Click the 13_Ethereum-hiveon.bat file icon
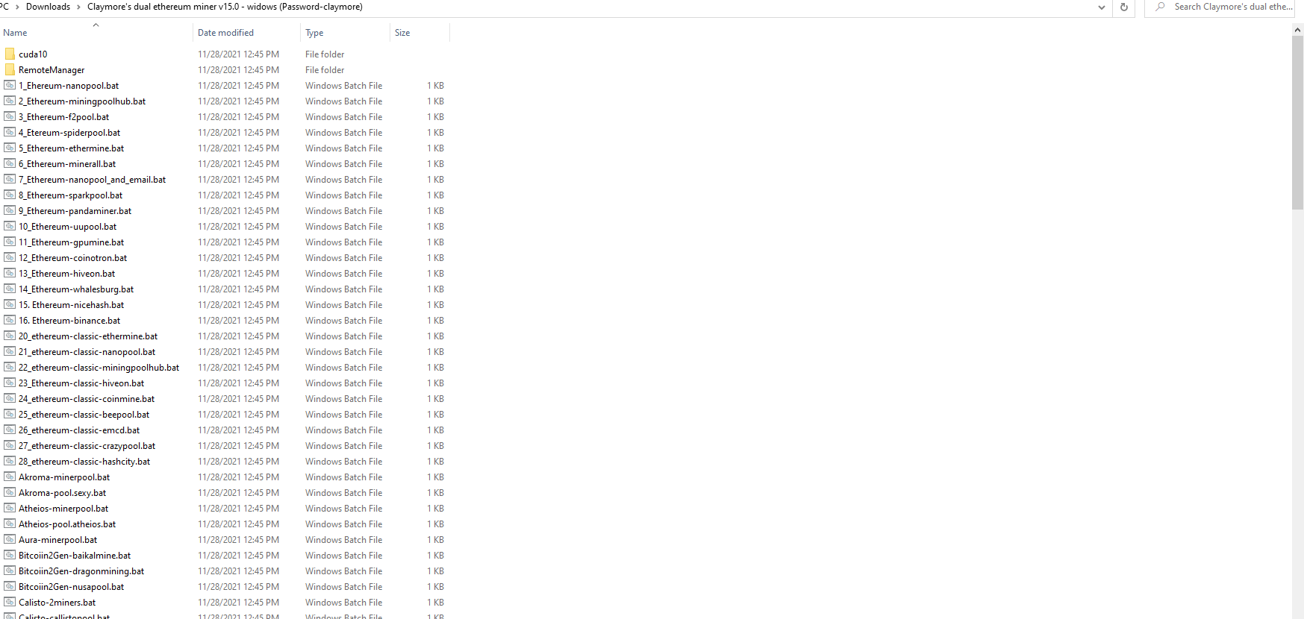This screenshot has width=1304, height=619. click(x=10, y=273)
